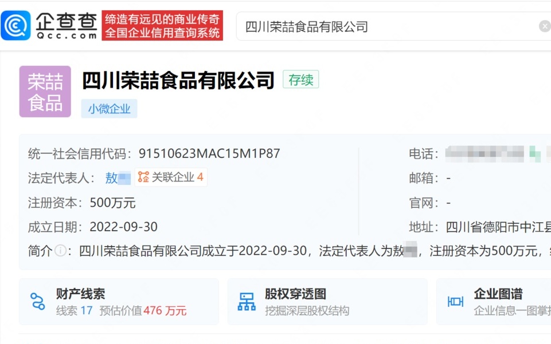Click the 股权穿透图 hierarchy icon
Image resolution: width=551 pixels, height=344 pixels.
pos(247,302)
